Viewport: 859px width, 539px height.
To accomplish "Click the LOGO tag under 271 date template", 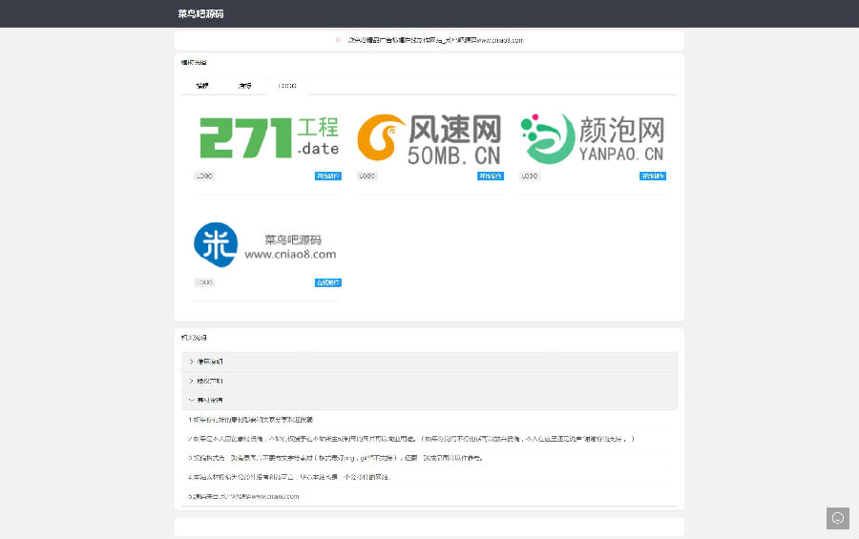I will [x=204, y=176].
